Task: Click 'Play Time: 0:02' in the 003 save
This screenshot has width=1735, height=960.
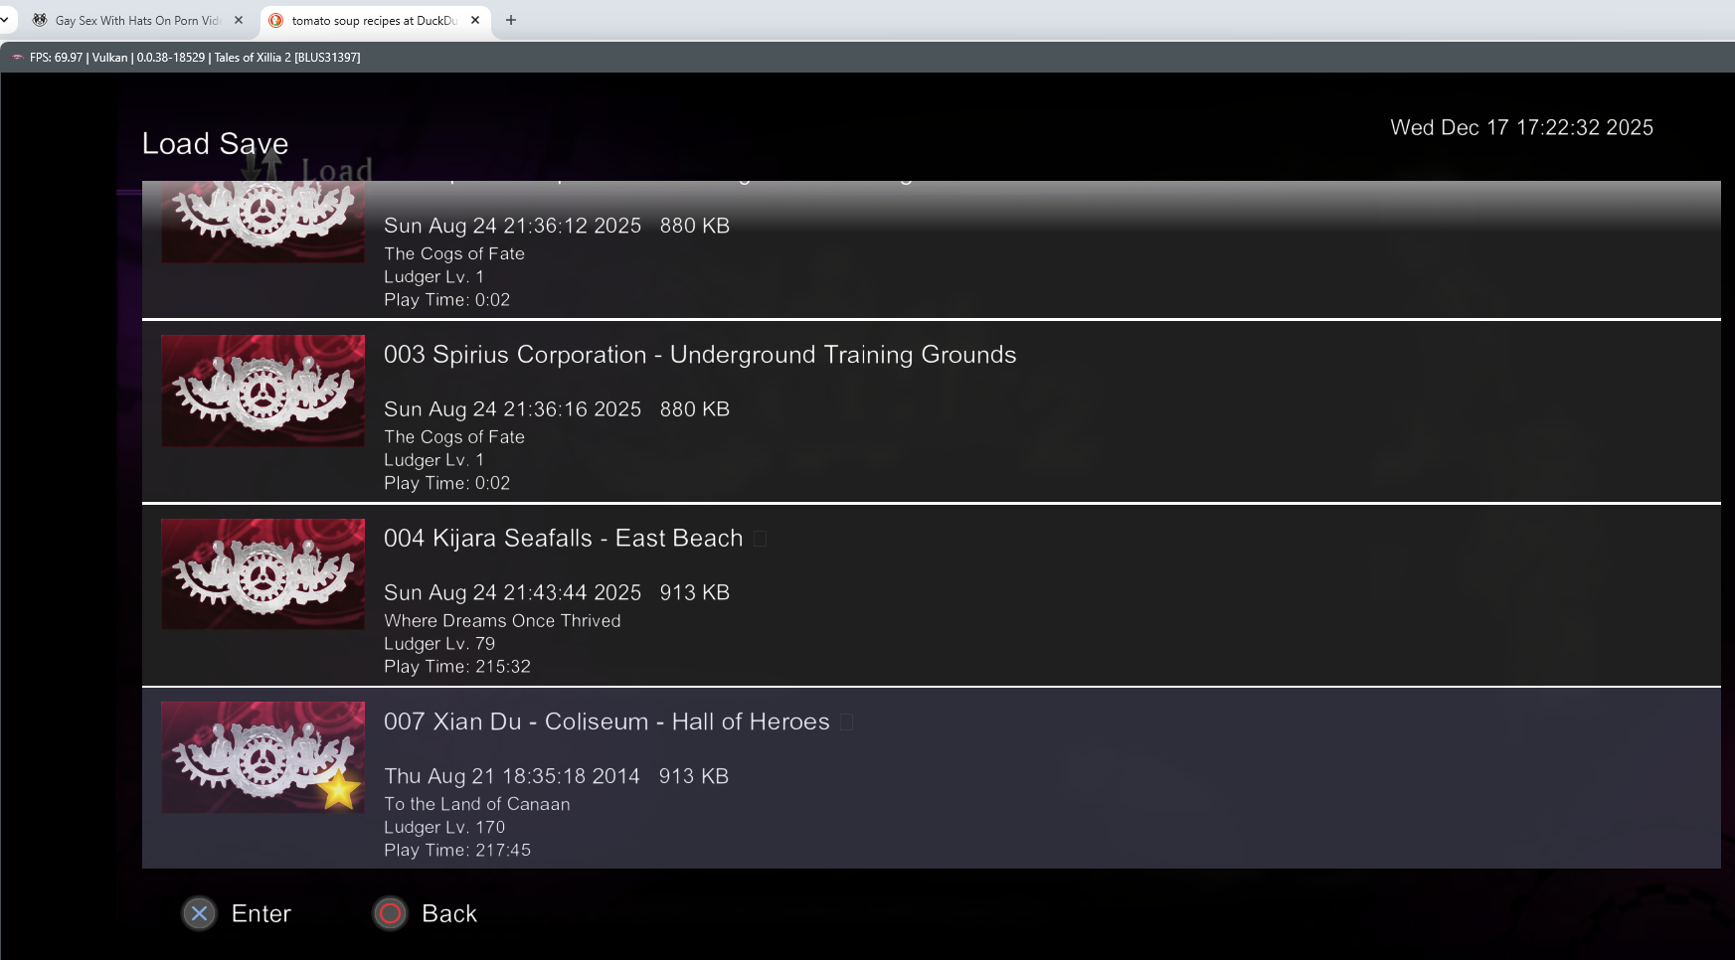Action: pyautogui.click(x=446, y=482)
